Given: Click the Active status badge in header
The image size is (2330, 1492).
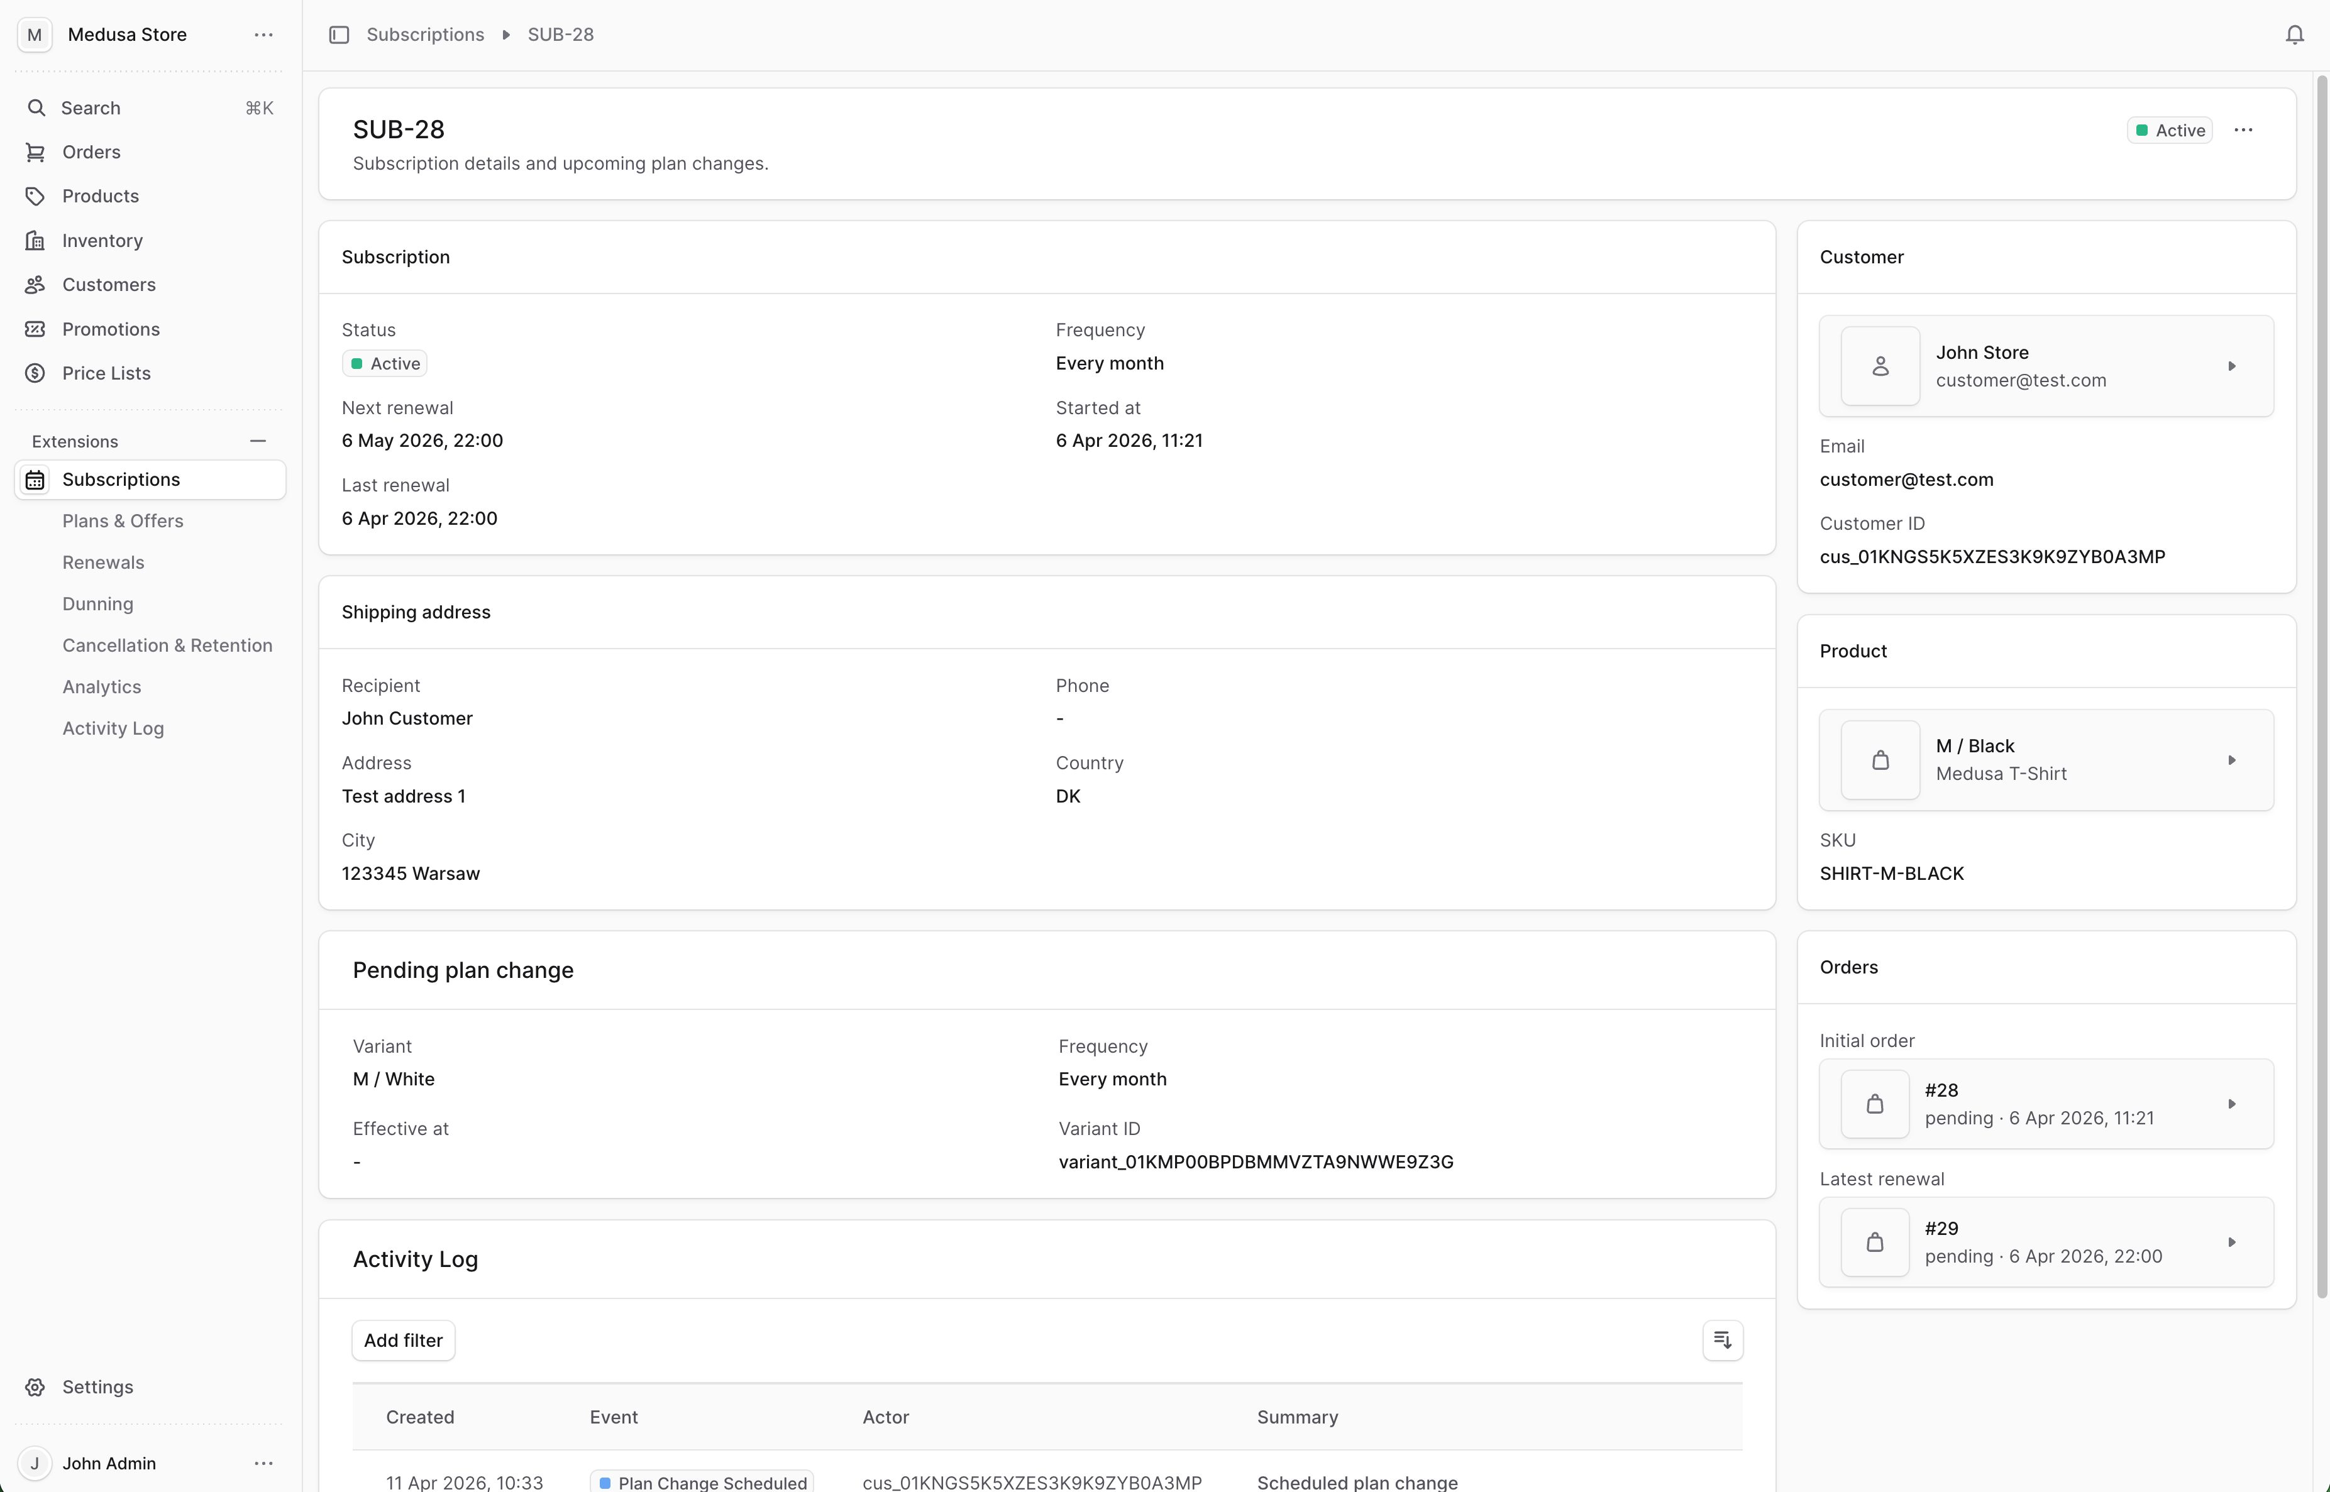Looking at the screenshot, I should point(2170,130).
